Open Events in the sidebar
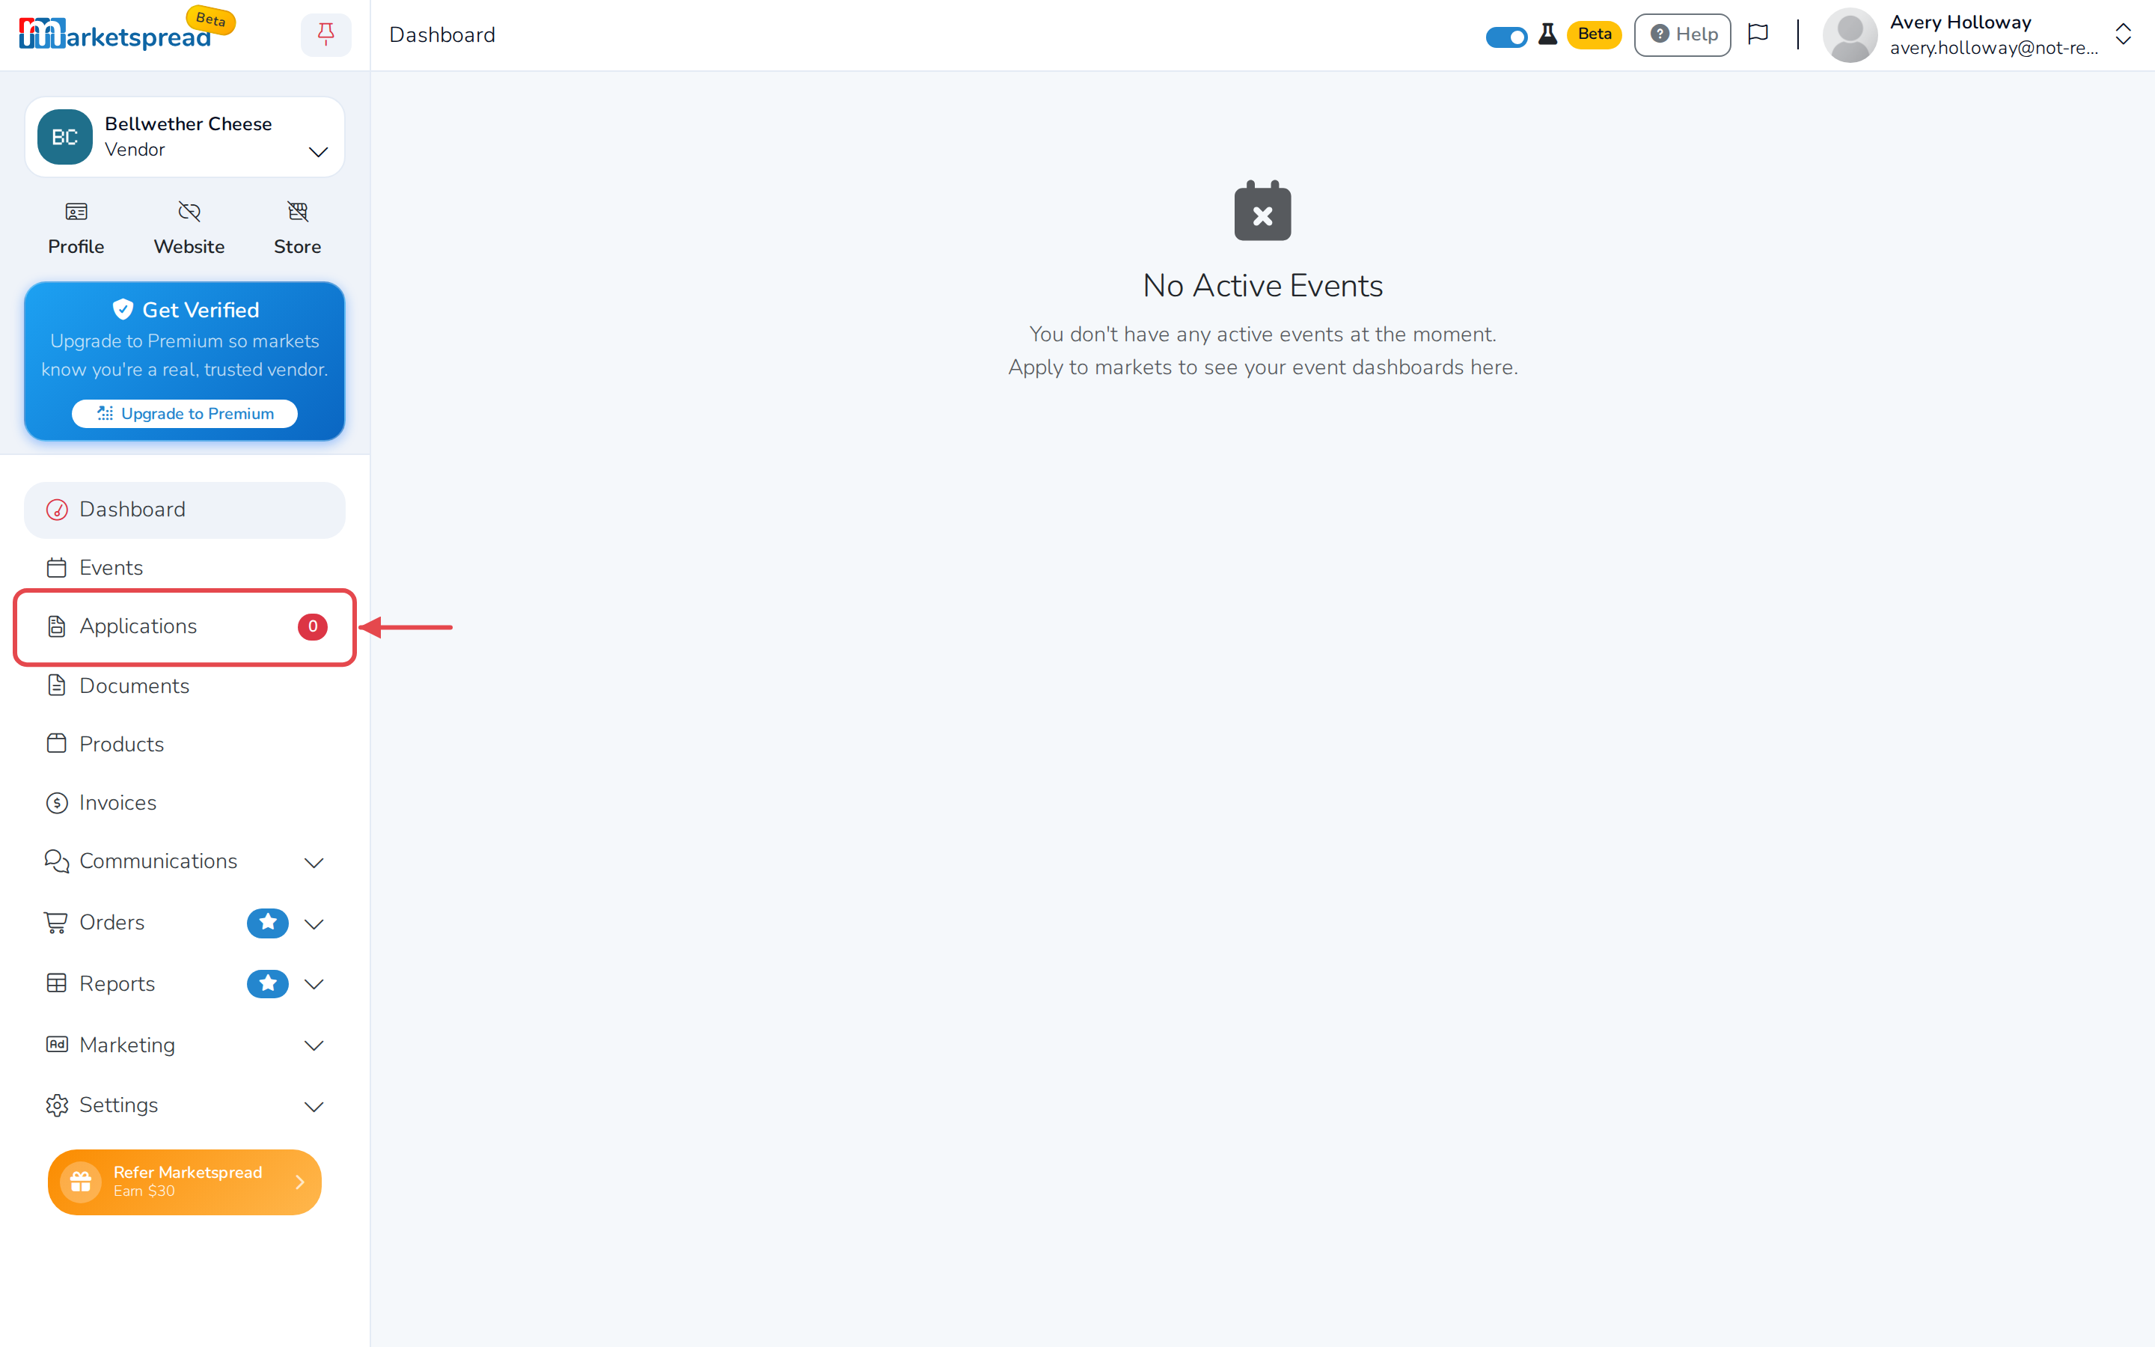 [184, 567]
